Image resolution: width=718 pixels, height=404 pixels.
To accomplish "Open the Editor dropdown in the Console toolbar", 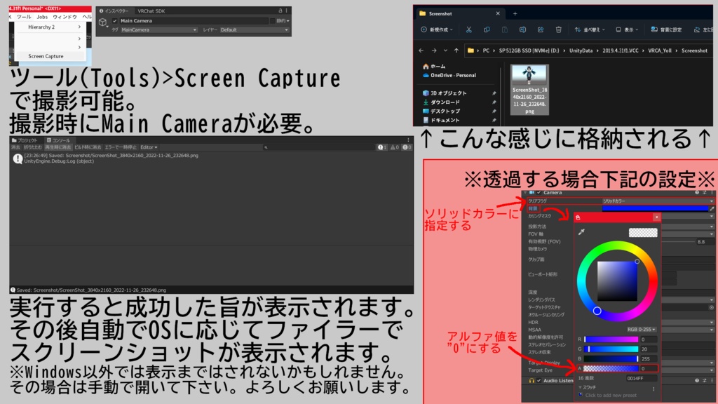I will pyautogui.click(x=149, y=147).
